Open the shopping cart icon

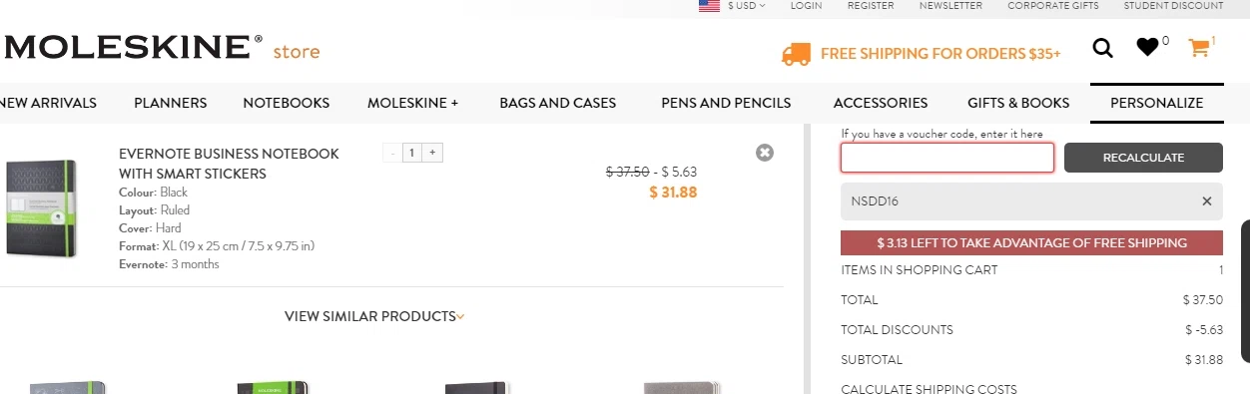point(1198,47)
